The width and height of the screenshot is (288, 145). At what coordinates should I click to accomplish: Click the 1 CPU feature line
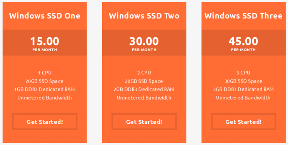pos(45,72)
